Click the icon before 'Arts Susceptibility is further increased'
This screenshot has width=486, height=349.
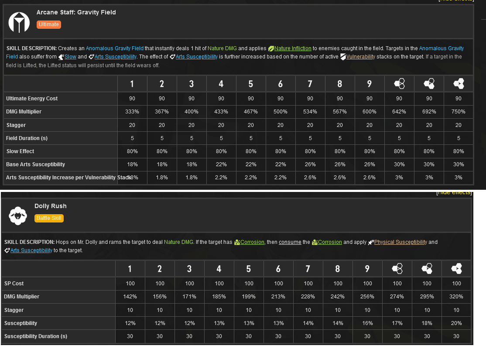[172, 57]
